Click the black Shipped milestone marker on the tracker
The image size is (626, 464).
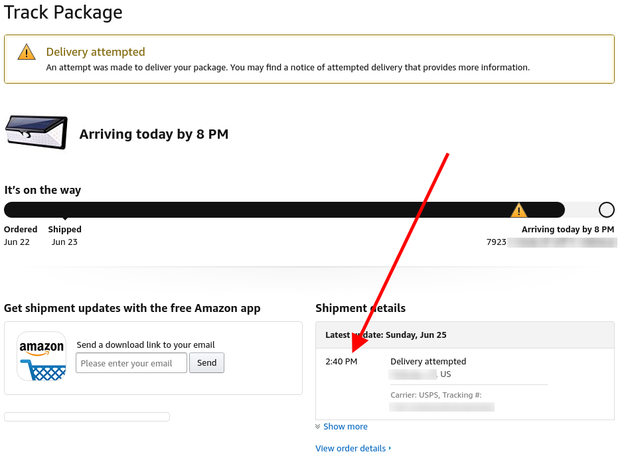[64, 219]
